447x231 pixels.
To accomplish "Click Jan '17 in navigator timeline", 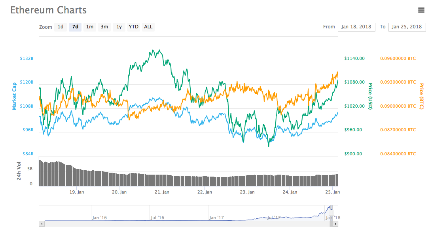I will [216, 217].
